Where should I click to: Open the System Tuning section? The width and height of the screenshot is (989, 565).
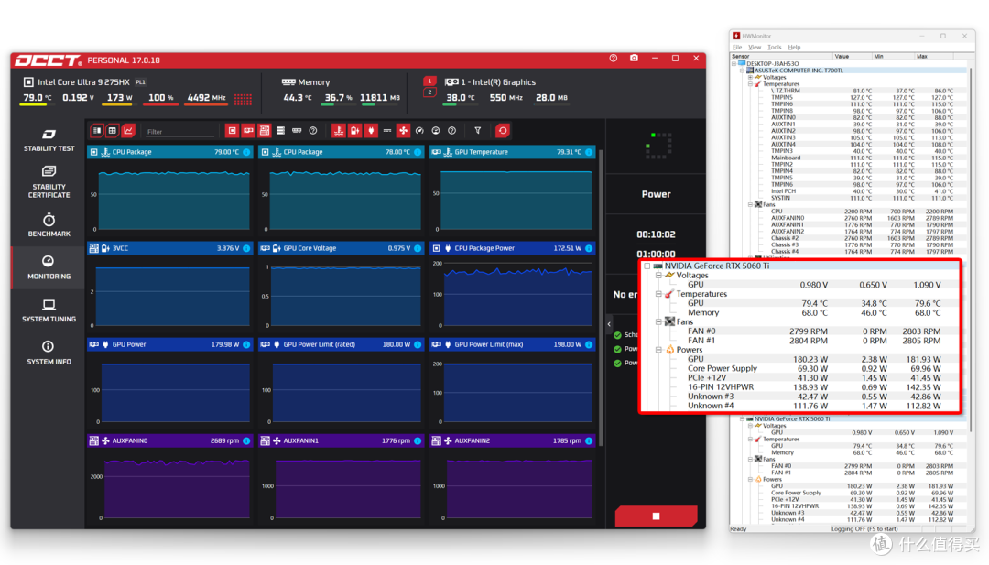click(49, 310)
